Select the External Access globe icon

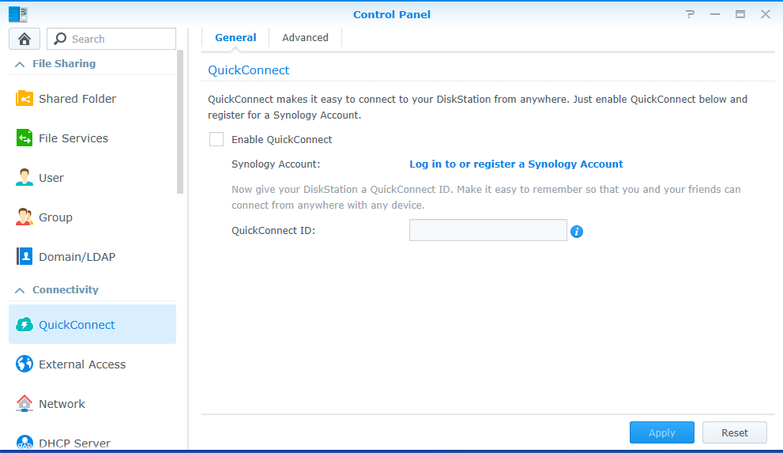point(24,364)
